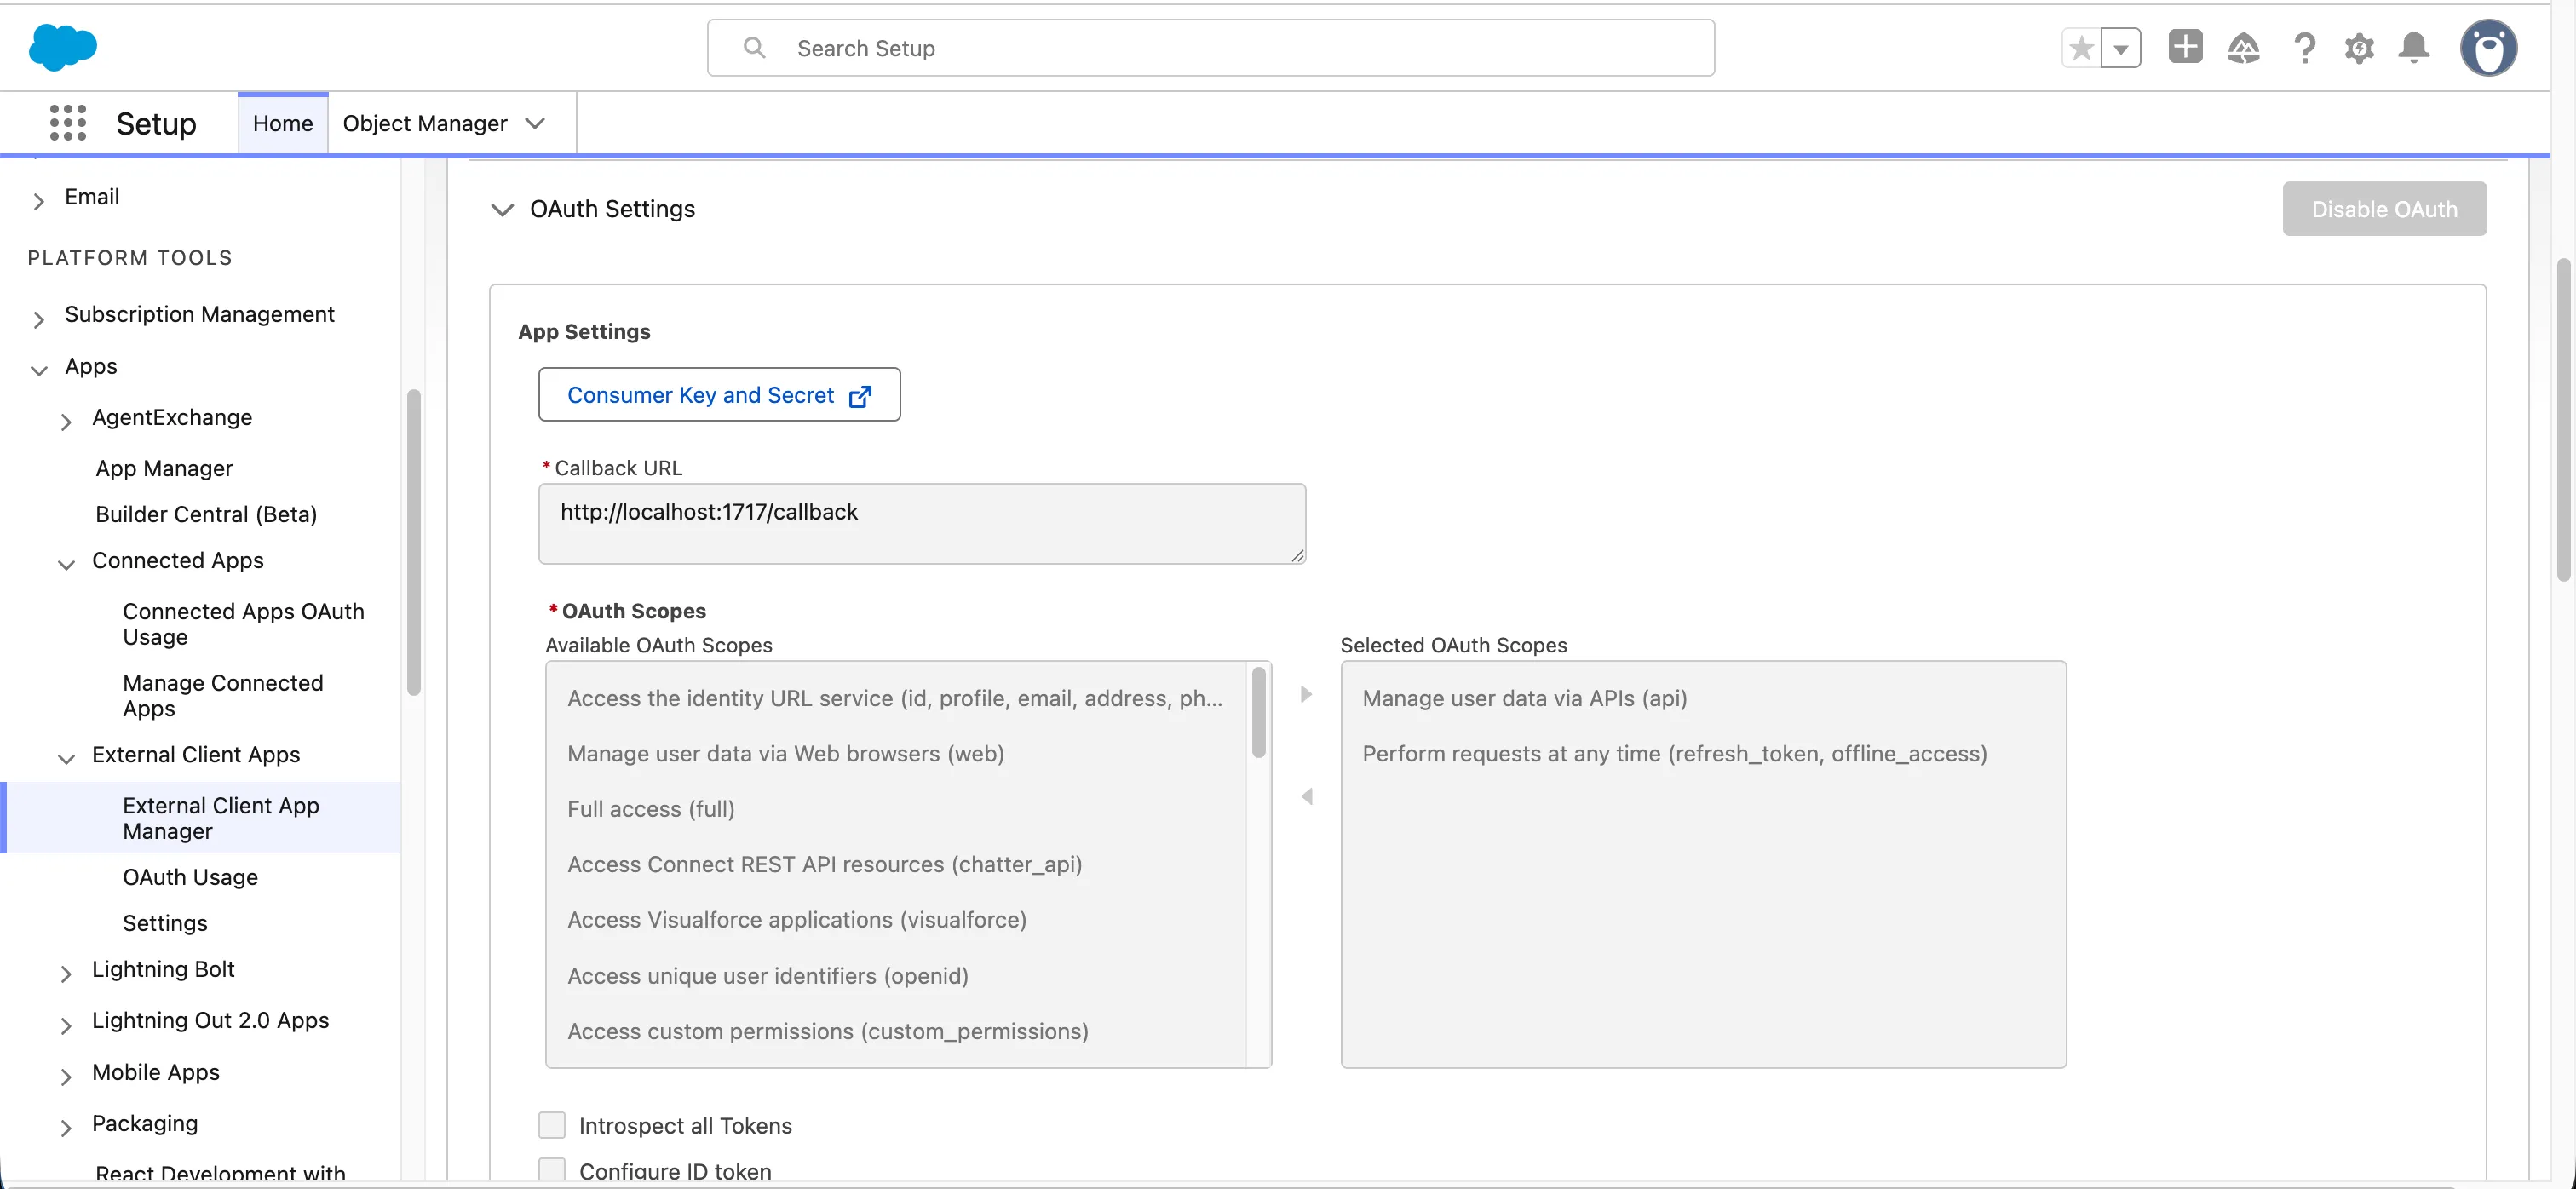Open the Global Actions plus icon

pyautogui.click(x=2185, y=47)
